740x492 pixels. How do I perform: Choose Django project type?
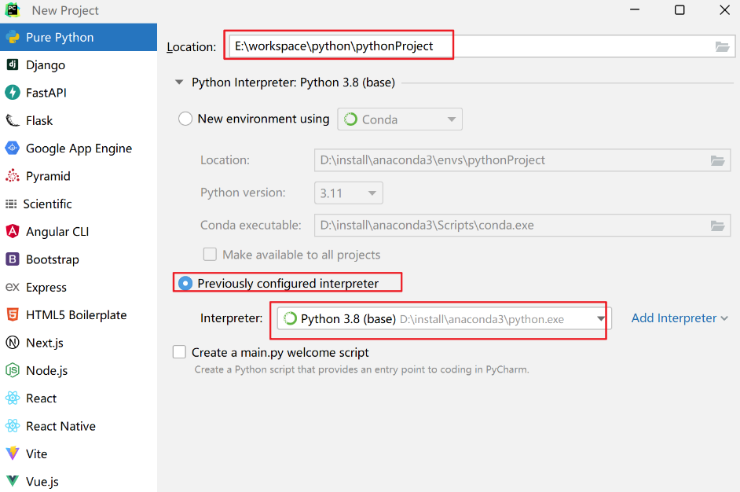pyautogui.click(x=79, y=64)
